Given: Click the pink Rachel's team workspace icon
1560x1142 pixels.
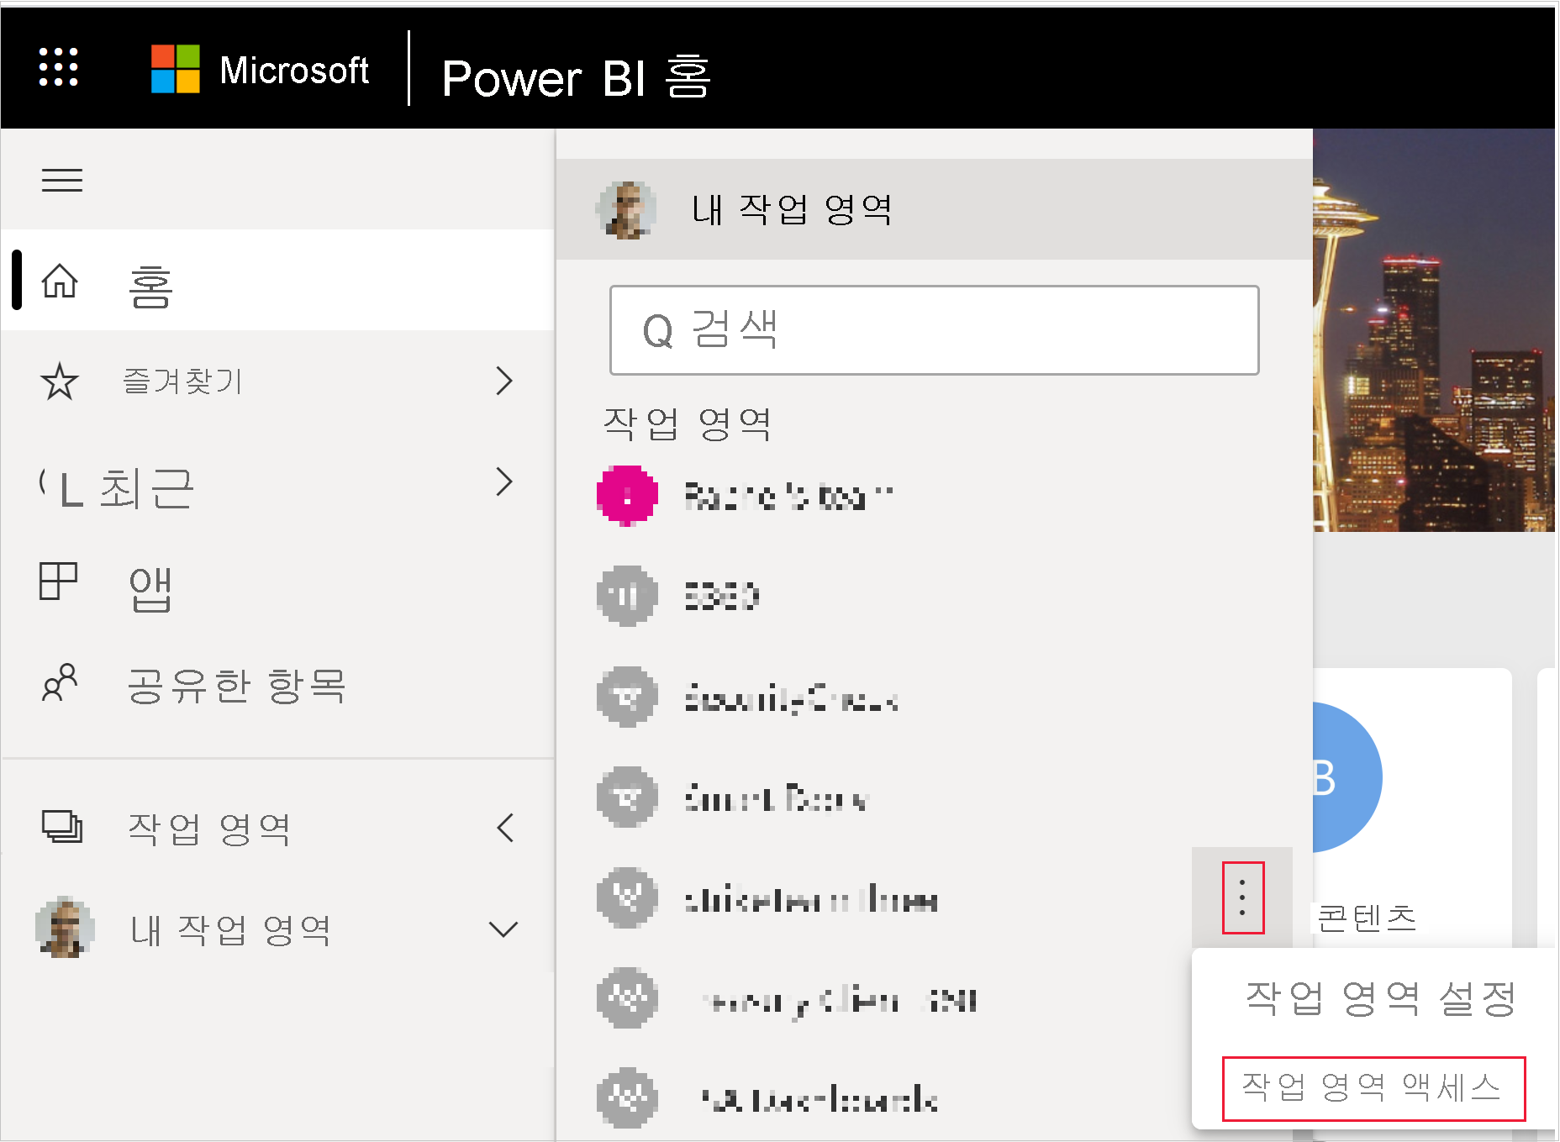Looking at the screenshot, I should pos(626,495).
